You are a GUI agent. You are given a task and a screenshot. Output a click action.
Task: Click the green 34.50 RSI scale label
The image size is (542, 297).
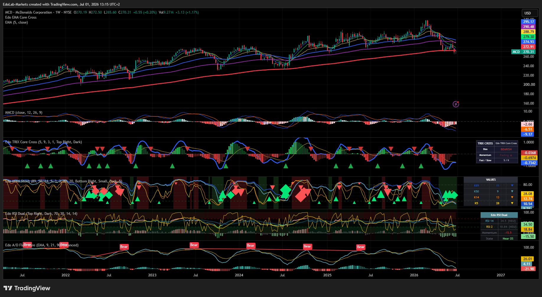coord(528,225)
